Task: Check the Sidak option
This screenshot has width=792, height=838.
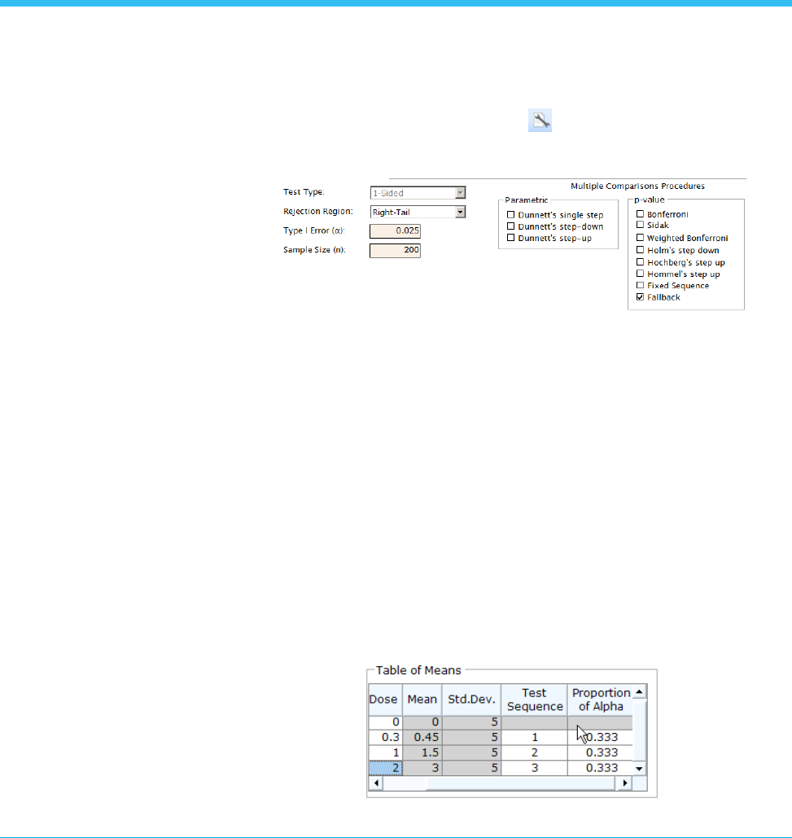Action: (x=640, y=225)
